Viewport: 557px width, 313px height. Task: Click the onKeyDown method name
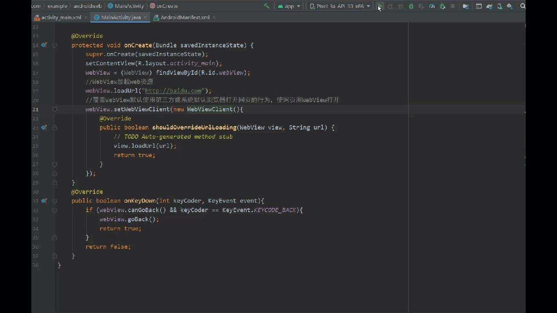tap(140, 201)
